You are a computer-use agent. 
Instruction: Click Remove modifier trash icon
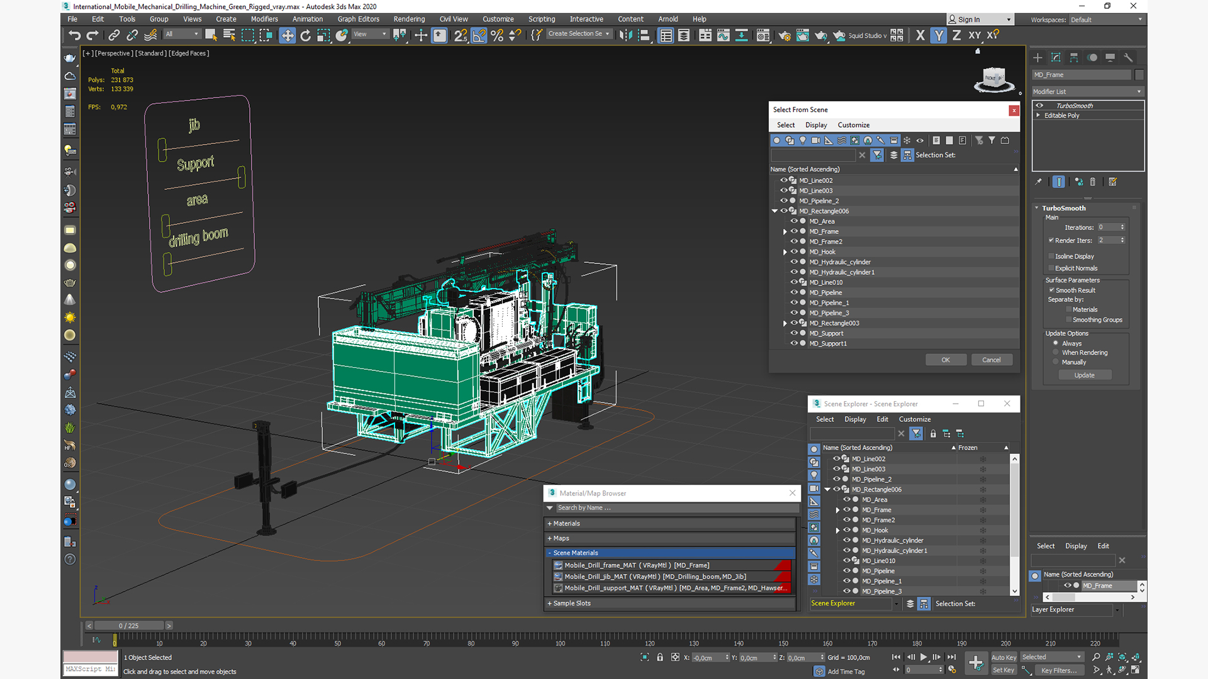click(1093, 182)
